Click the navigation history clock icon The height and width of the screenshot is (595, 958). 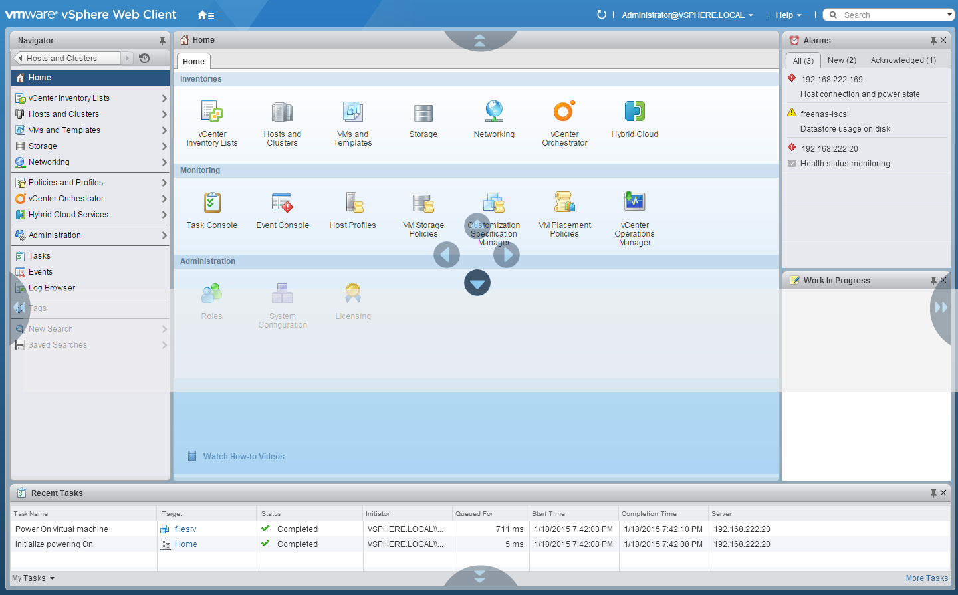[x=144, y=59]
